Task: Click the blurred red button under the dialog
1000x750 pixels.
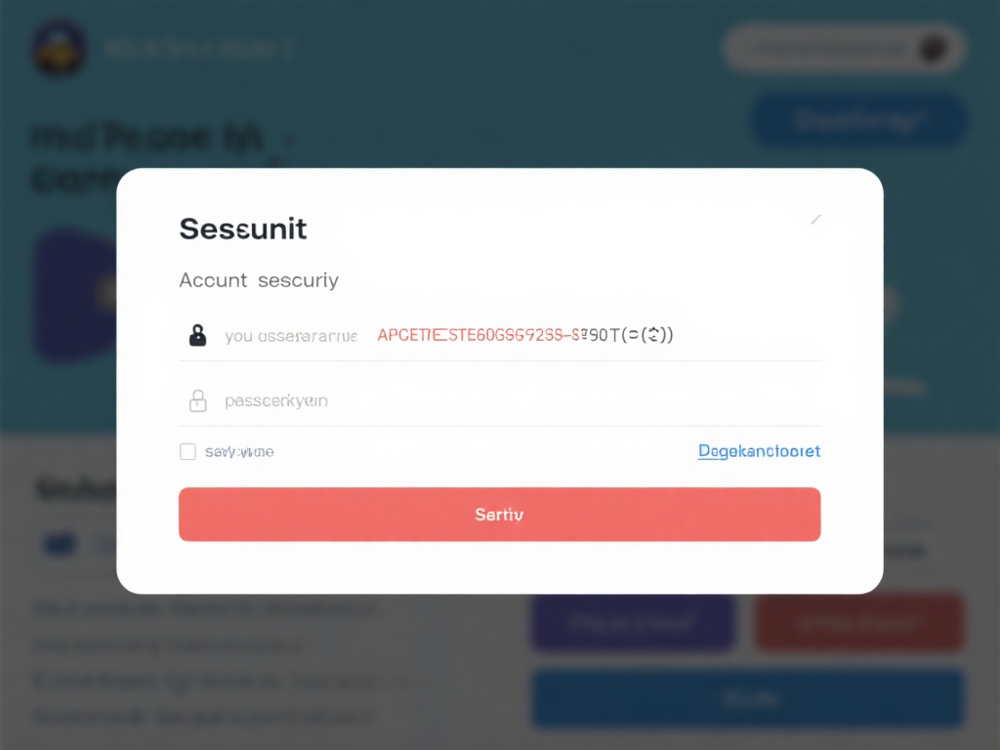Action: 859,622
